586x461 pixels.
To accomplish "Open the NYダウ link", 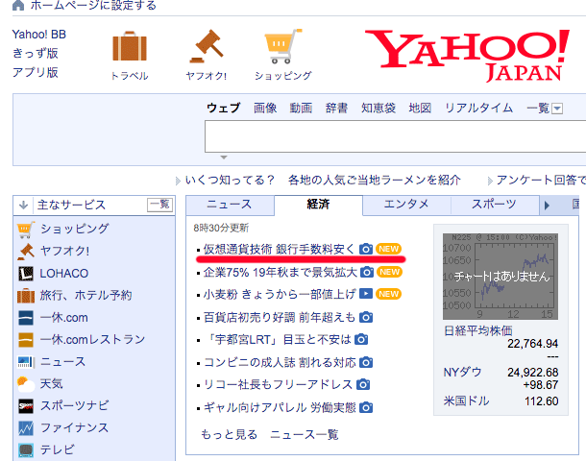I will [462, 372].
